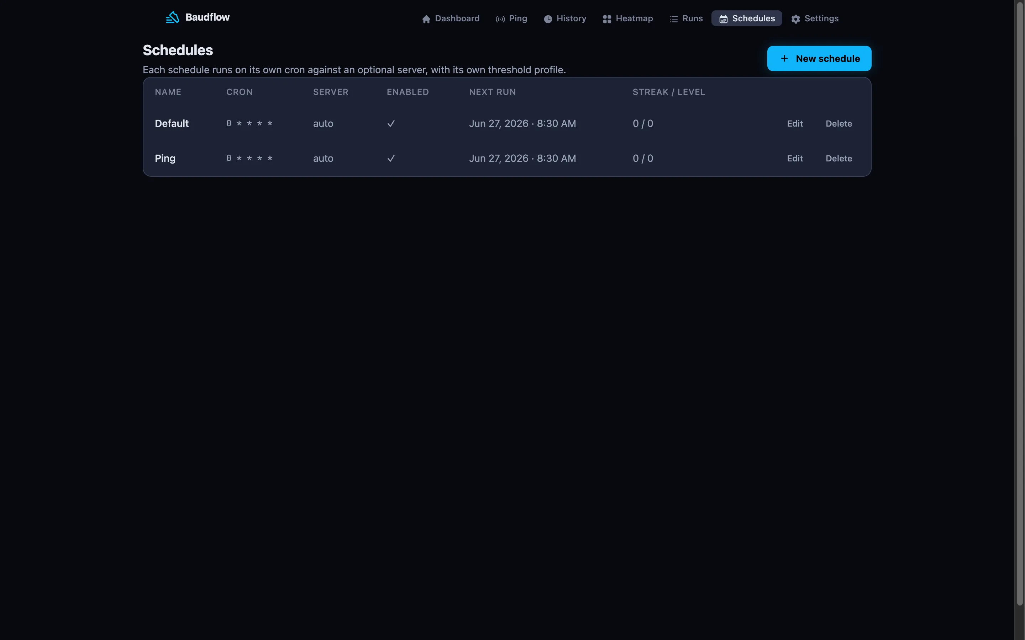
Task: Open the History tab label
Action: [x=571, y=18]
